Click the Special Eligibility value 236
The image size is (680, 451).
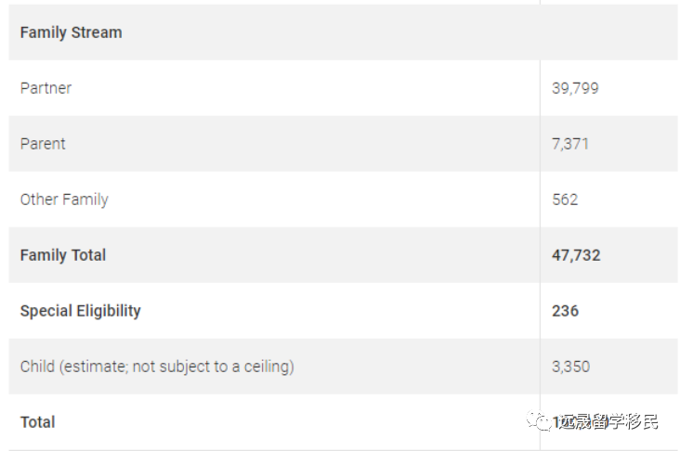pyautogui.click(x=565, y=311)
